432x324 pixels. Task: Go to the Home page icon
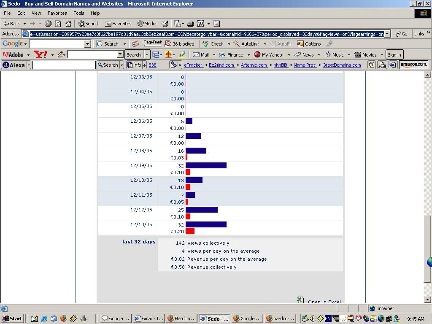click(68, 24)
